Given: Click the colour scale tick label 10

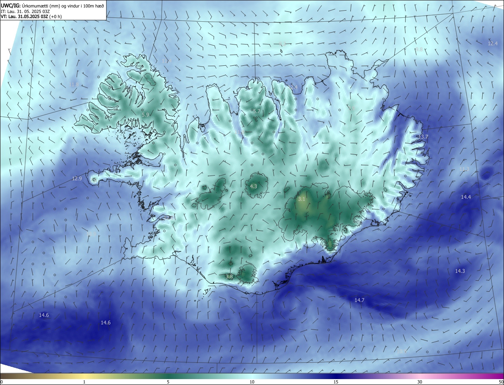Looking at the screenshot, I should (x=252, y=382).
